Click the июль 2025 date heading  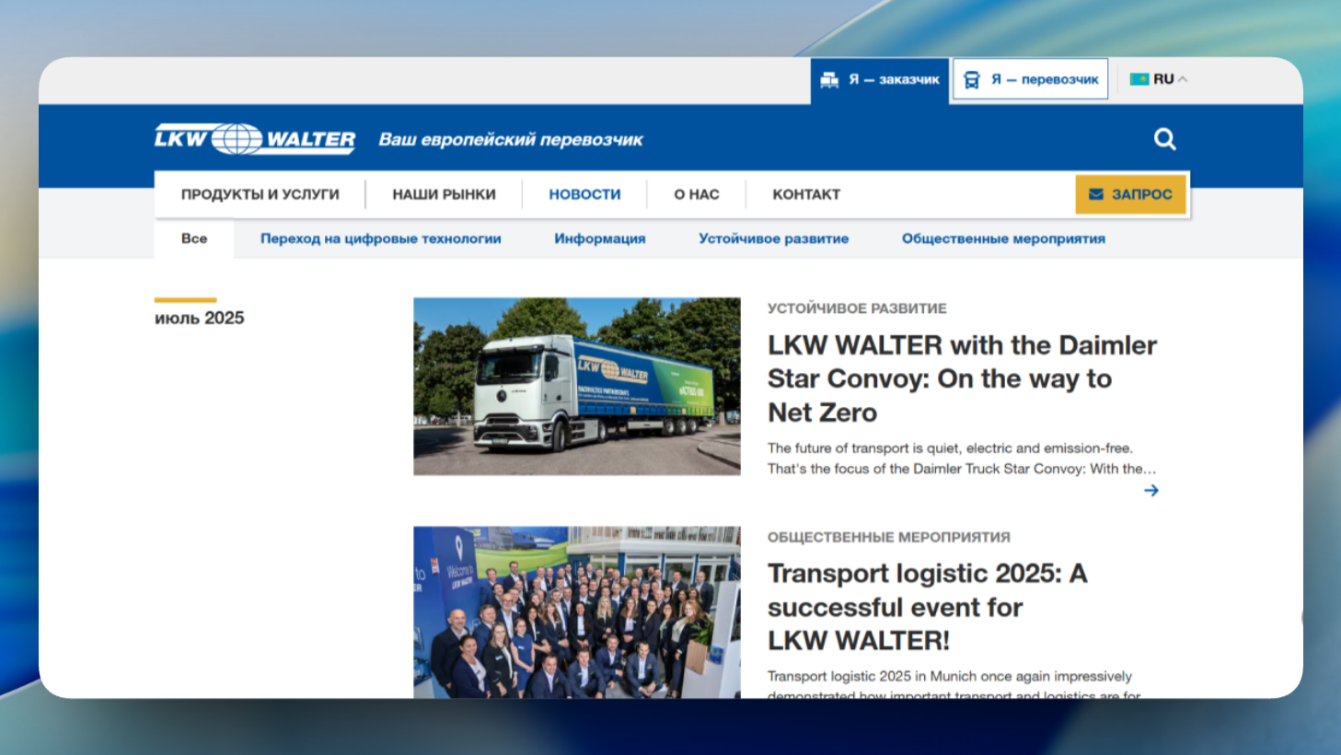(200, 318)
